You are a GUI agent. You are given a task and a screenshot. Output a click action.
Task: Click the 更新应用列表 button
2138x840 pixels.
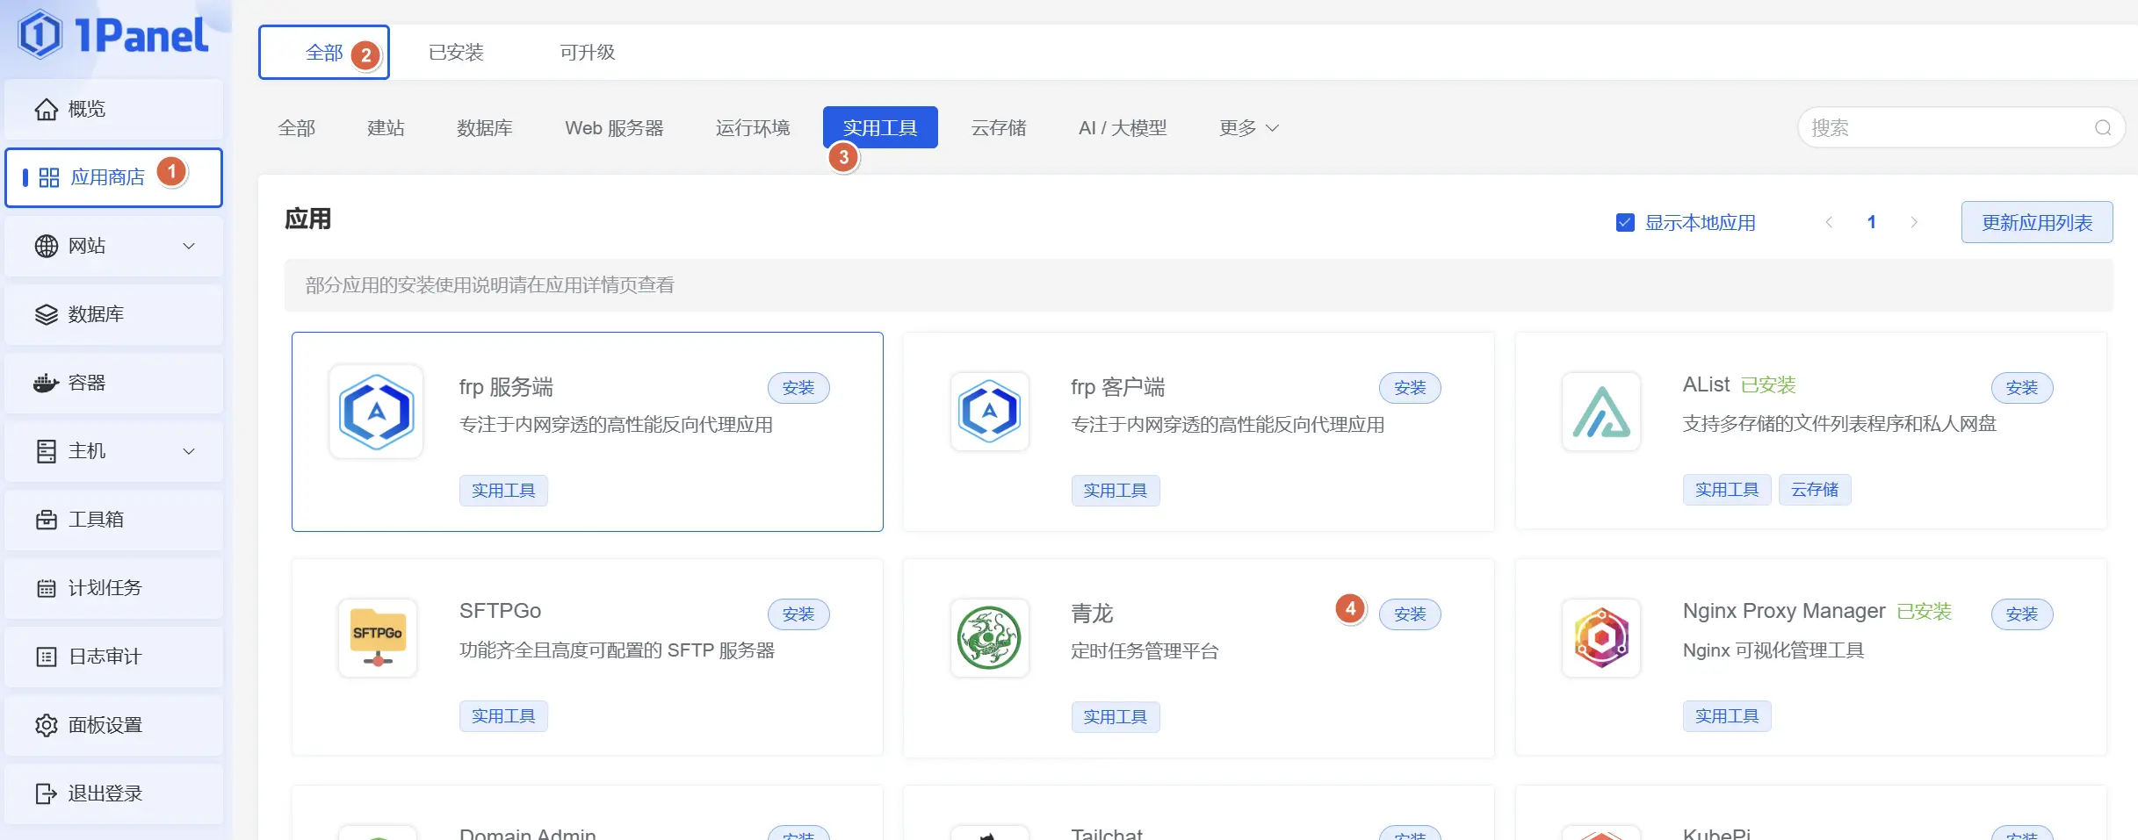pos(2037,222)
